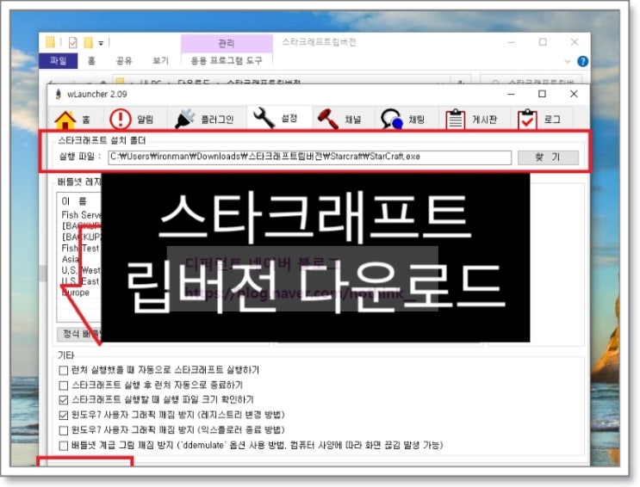The width and height of the screenshot is (640, 487).
Task: Click the wrench settings icon
Action: tap(264, 118)
